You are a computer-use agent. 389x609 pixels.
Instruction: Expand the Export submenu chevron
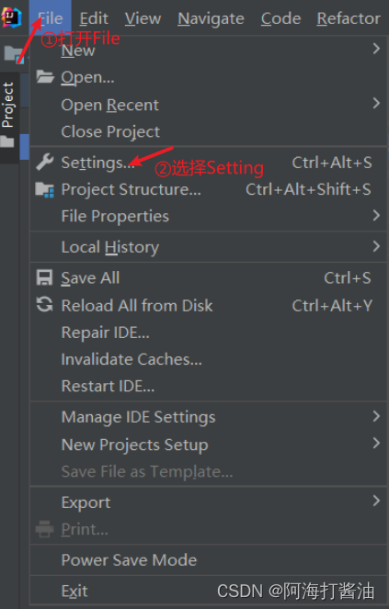point(376,501)
